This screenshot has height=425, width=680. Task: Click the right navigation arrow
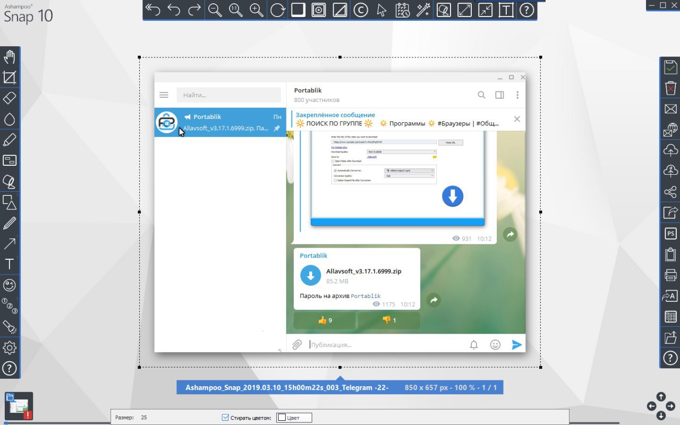pyautogui.click(x=670, y=406)
